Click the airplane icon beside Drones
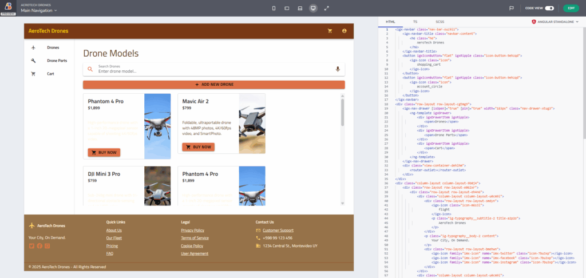The width and height of the screenshot is (586, 278). [33, 47]
